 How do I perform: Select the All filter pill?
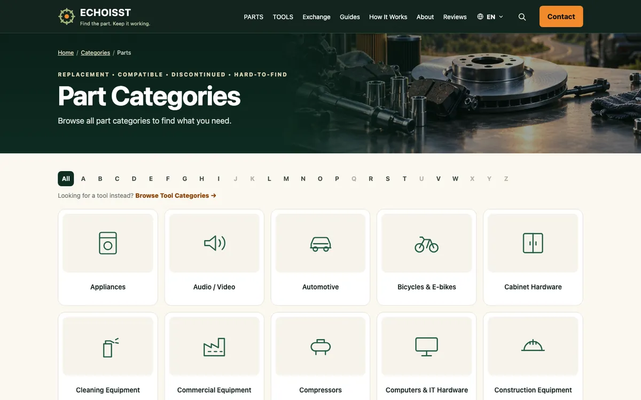point(66,179)
